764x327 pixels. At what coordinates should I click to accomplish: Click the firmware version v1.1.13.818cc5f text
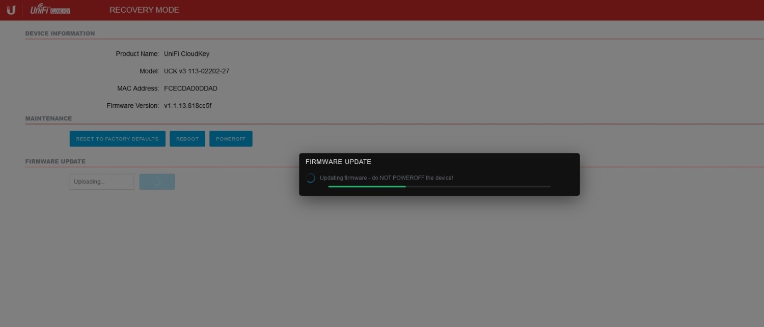(x=187, y=106)
